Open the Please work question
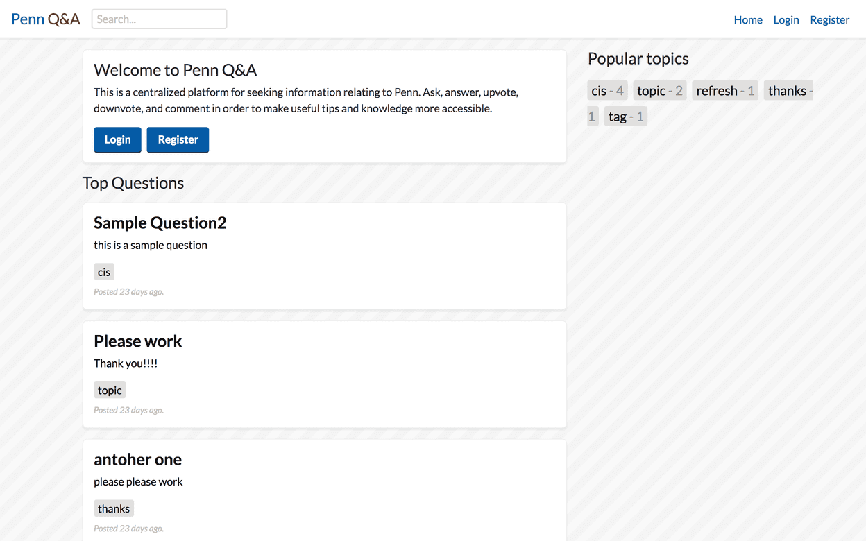The width and height of the screenshot is (866, 541). 137,341
